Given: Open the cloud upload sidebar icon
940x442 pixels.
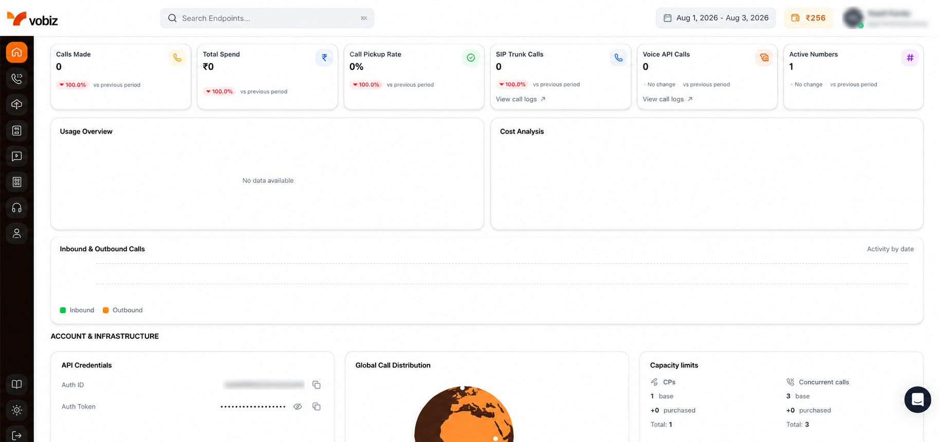Looking at the screenshot, I should pos(17,104).
